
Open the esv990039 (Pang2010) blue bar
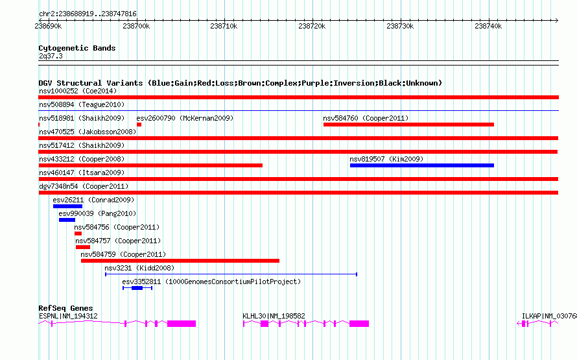pos(67,220)
